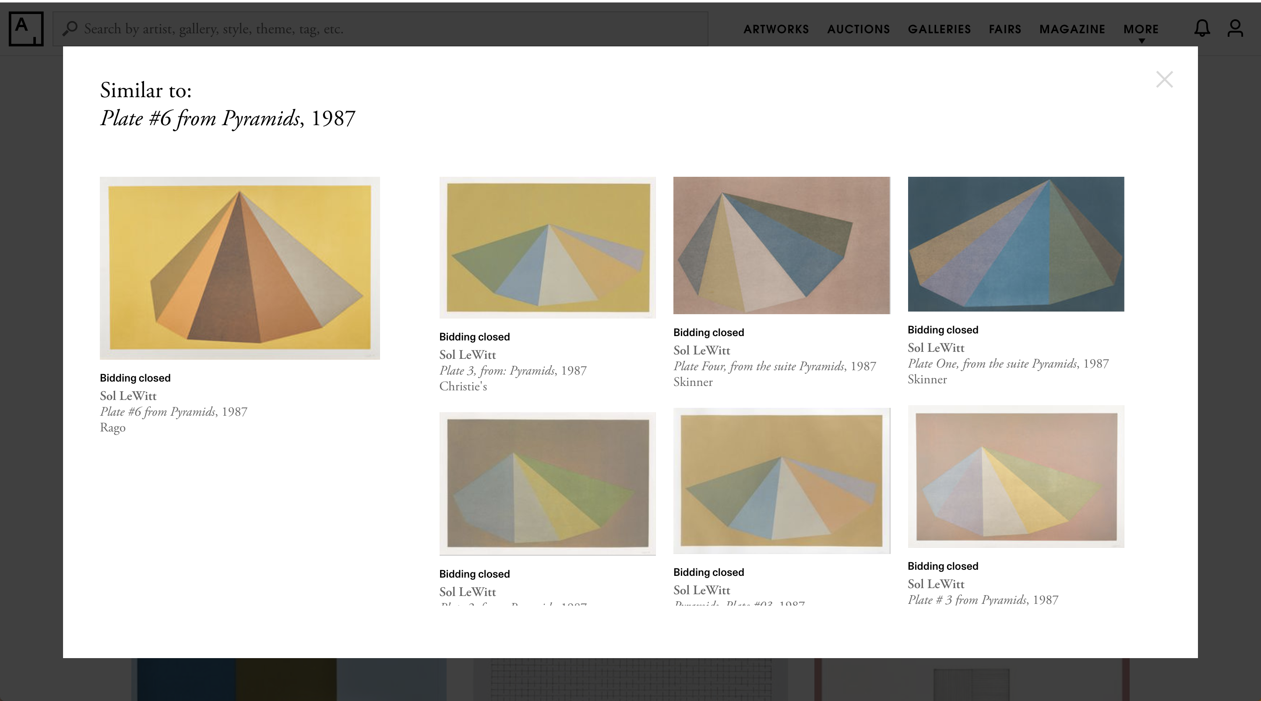Open the Plate #6 from Pyramids thumbnail
The width and height of the screenshot is (1261, 701).
pyautogui.click(x=240, y=268)
